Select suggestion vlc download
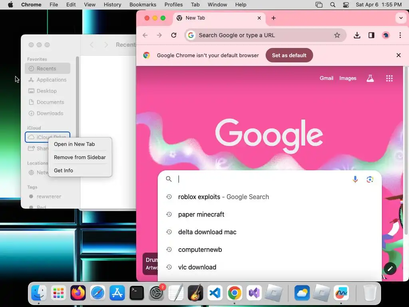This screenshot has width=409, height=307. pyautogui.click(x=270, y=267)
